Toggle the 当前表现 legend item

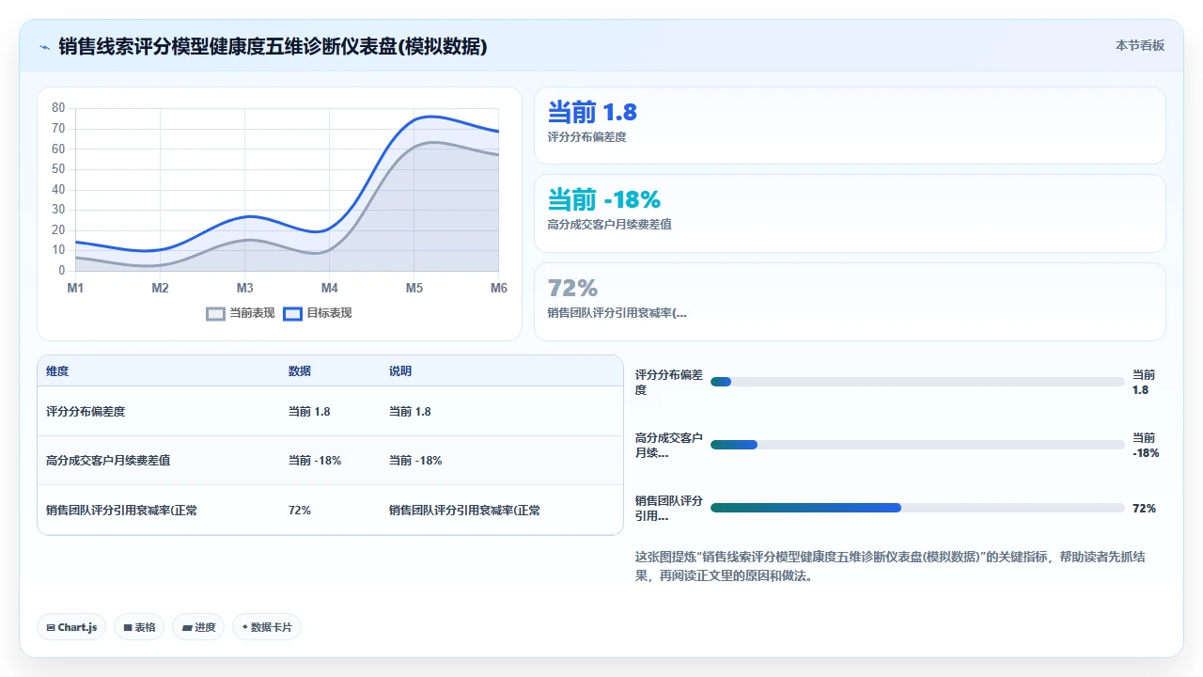pyautogui.click(x=241, y=313)
